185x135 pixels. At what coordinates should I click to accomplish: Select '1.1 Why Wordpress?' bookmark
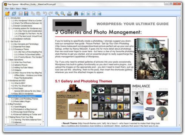(27, 20)
